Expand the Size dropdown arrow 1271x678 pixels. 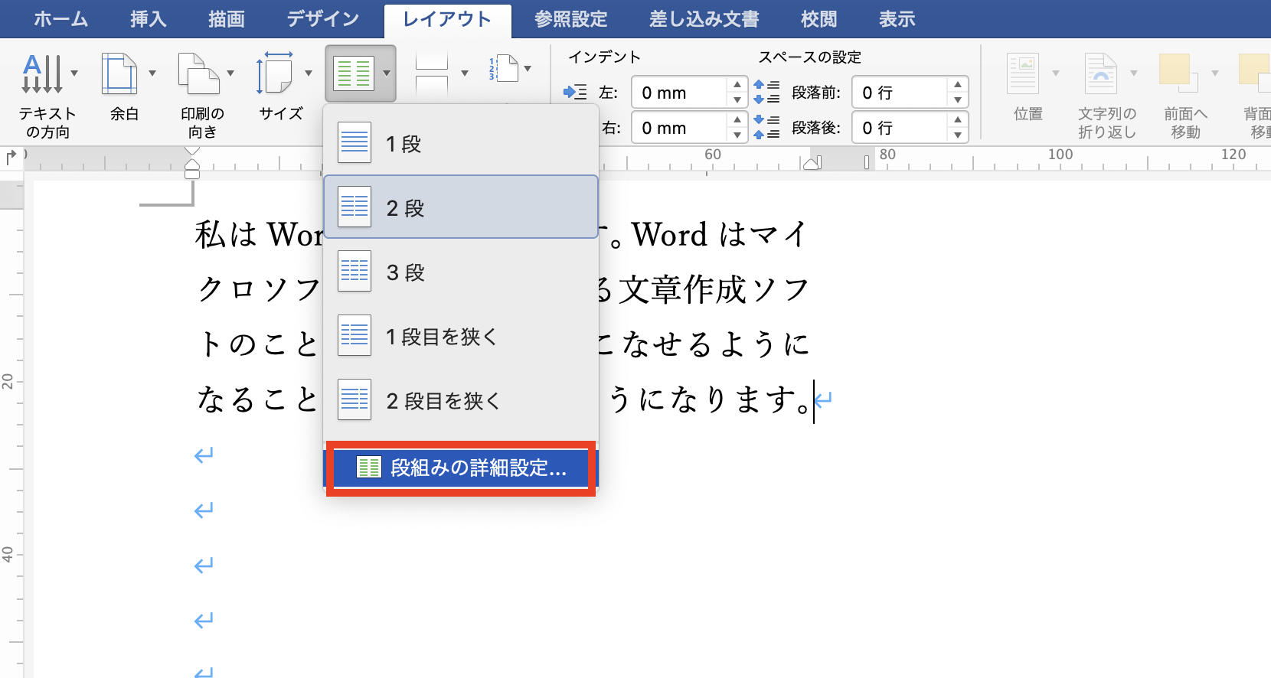(309, 73)
